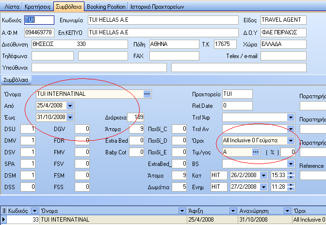
Task: Expand the Trsf Αν dropdown
Action: click(291, 129)
